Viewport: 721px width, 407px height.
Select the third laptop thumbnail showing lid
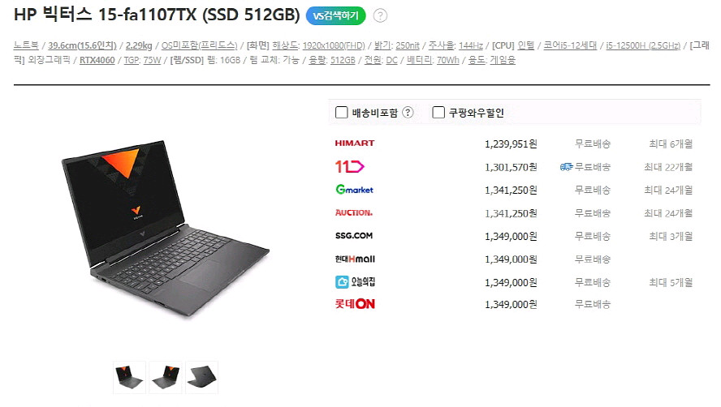pyautogui.click(x=202, y=378)
